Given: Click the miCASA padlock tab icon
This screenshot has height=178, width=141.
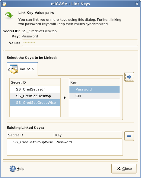Looking at the screenshot, I should point(13,69).
